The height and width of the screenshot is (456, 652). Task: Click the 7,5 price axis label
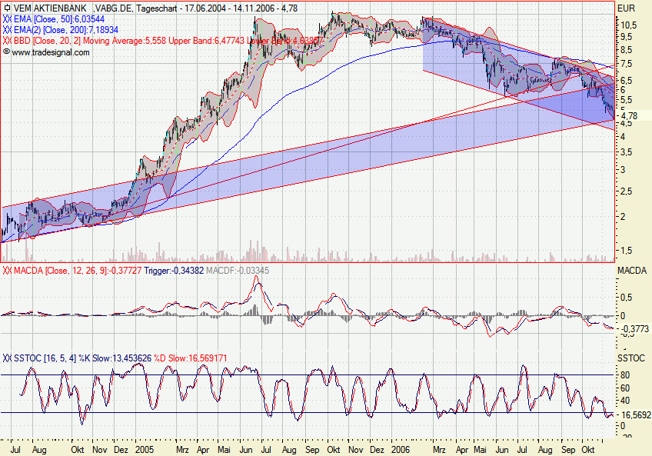[x=626, y=64]
